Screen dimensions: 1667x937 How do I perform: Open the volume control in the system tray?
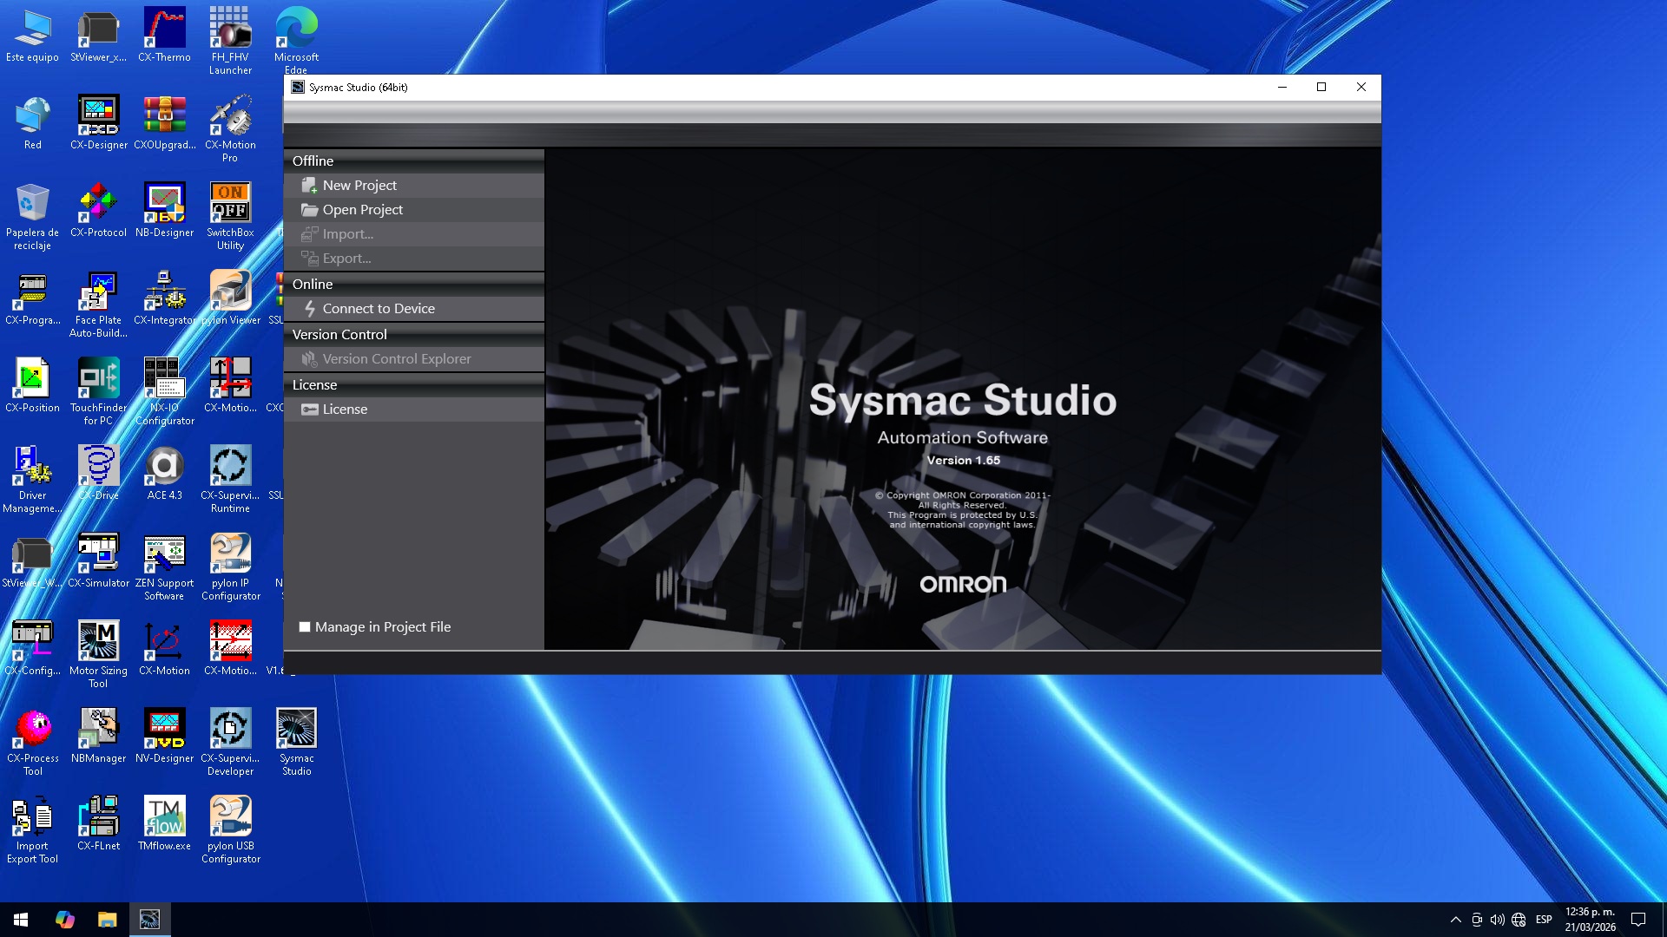click(x=1498, y=919)
